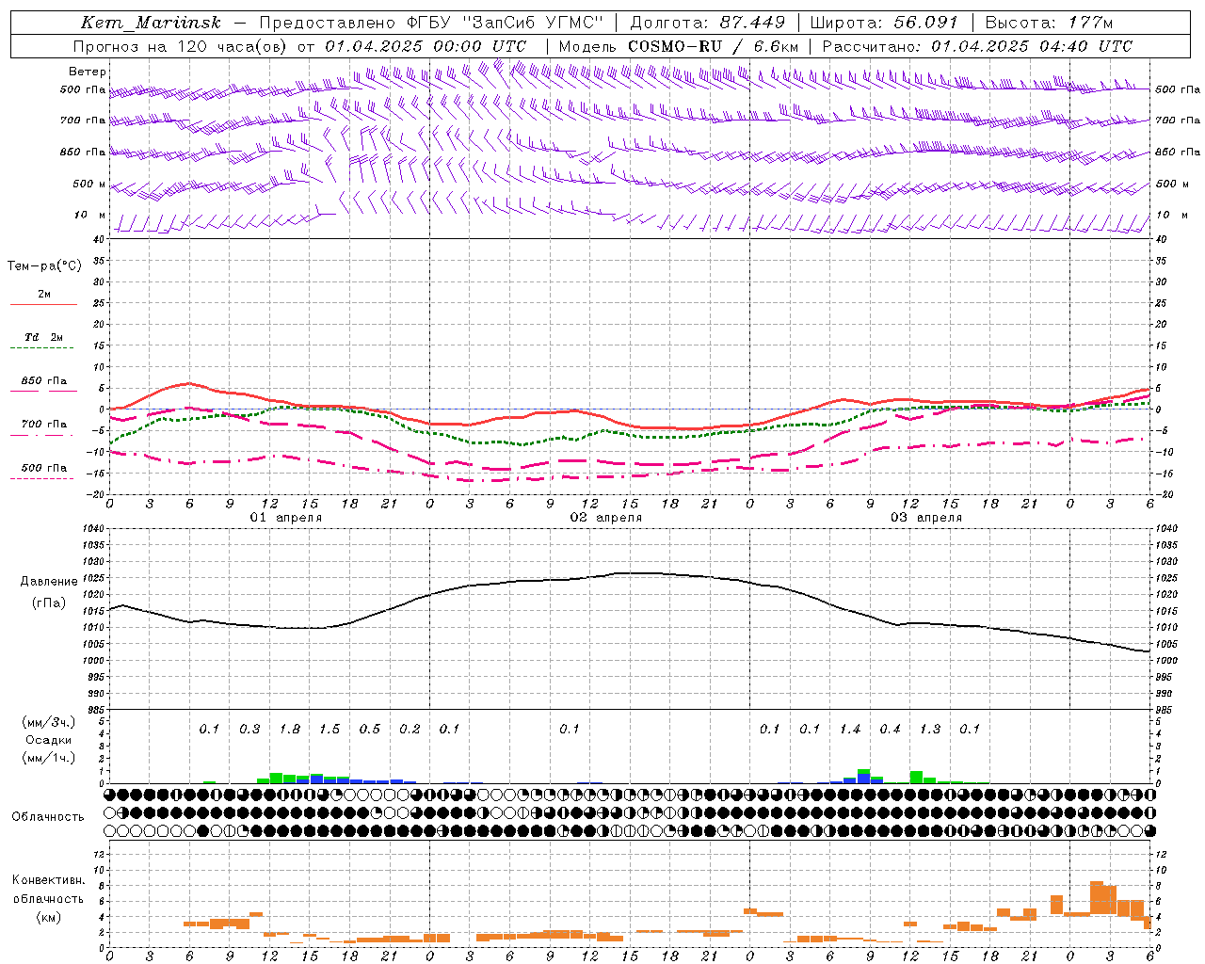This screenshot has width=1205, height=964.
Task: Click the Ветер panel label
Action: coord(88,72)
